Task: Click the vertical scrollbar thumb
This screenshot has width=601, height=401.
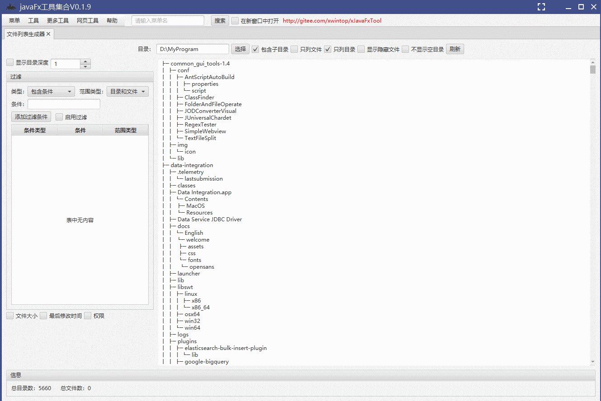Action: click(x=593, y=70)
